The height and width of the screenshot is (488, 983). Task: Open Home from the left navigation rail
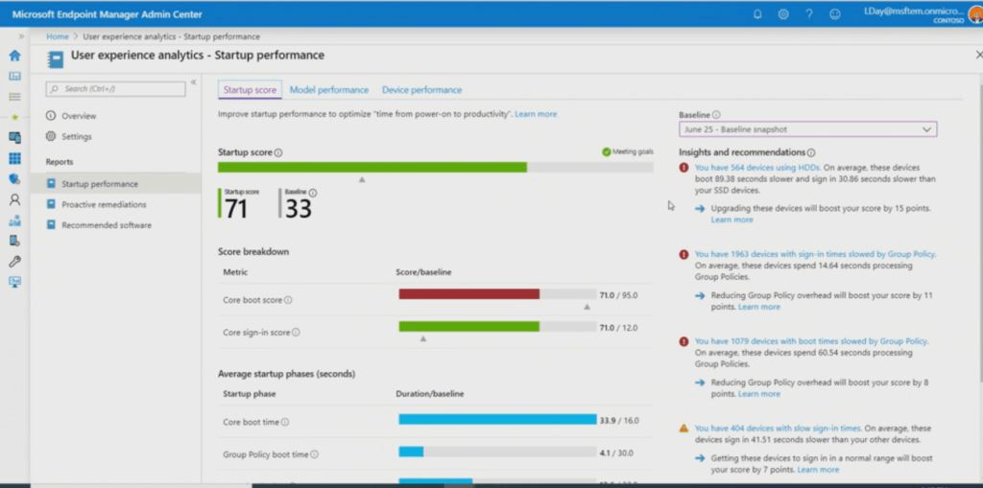point(14,55)
